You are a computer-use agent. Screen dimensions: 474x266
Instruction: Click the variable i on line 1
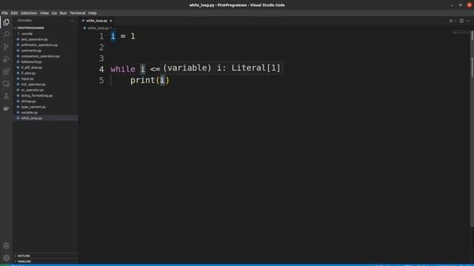point(113,36)
